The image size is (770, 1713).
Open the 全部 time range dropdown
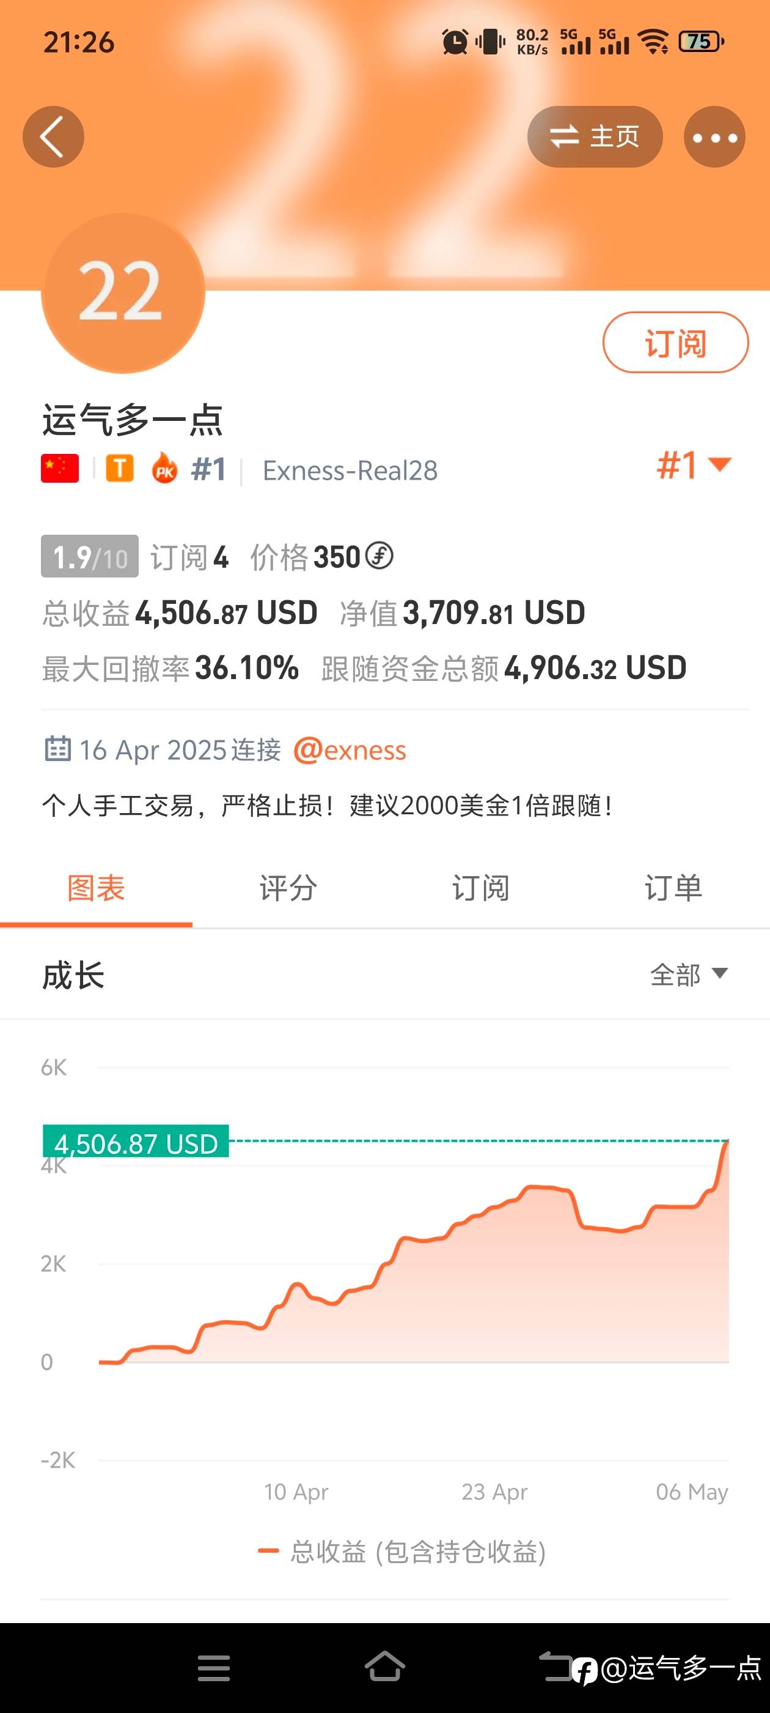(689, 975)
